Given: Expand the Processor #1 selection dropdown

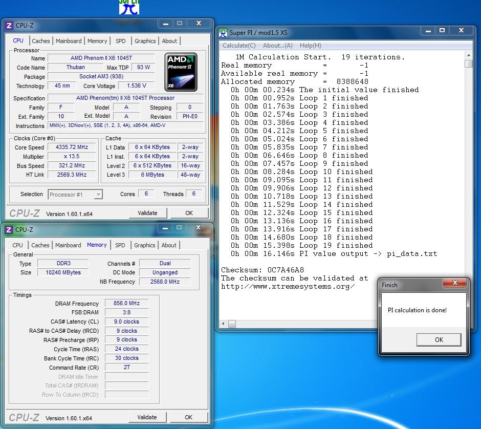Looking at the screenshot, I should pyautogui.click(x=98, y=194).
